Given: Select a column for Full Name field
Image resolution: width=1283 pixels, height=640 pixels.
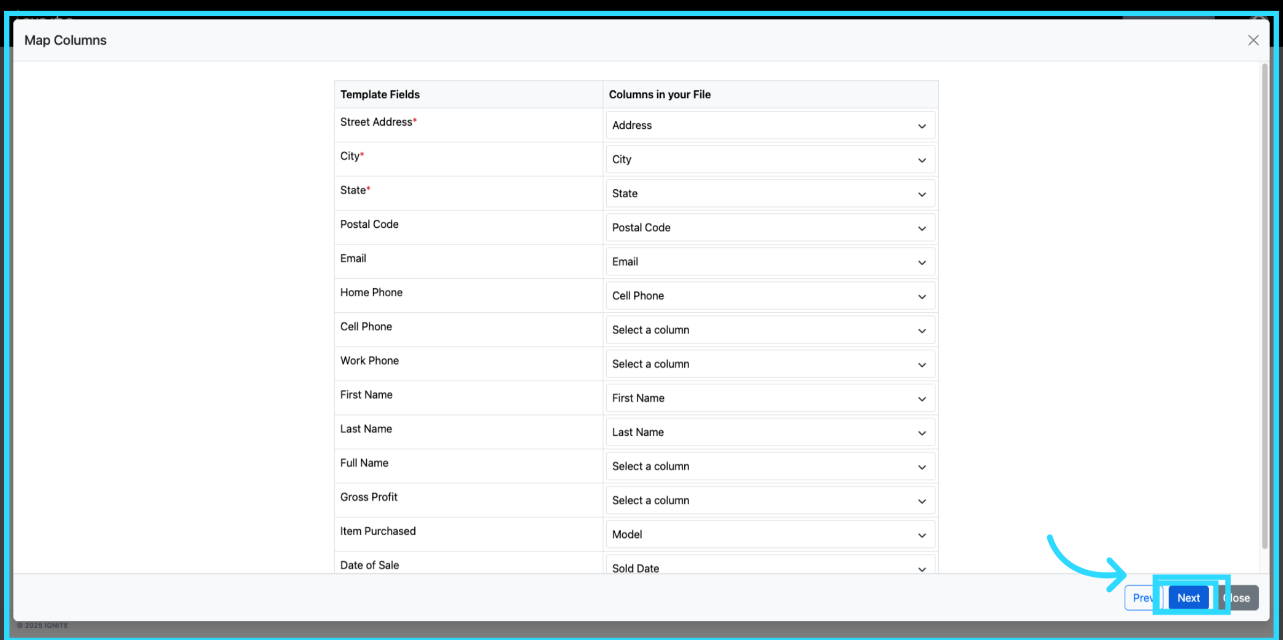Looking at the screenshot, I should tap(770, 466).
